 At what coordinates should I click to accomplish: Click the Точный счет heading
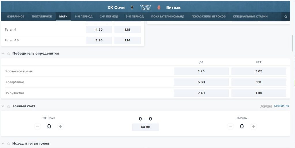click(x=24, y=106)
